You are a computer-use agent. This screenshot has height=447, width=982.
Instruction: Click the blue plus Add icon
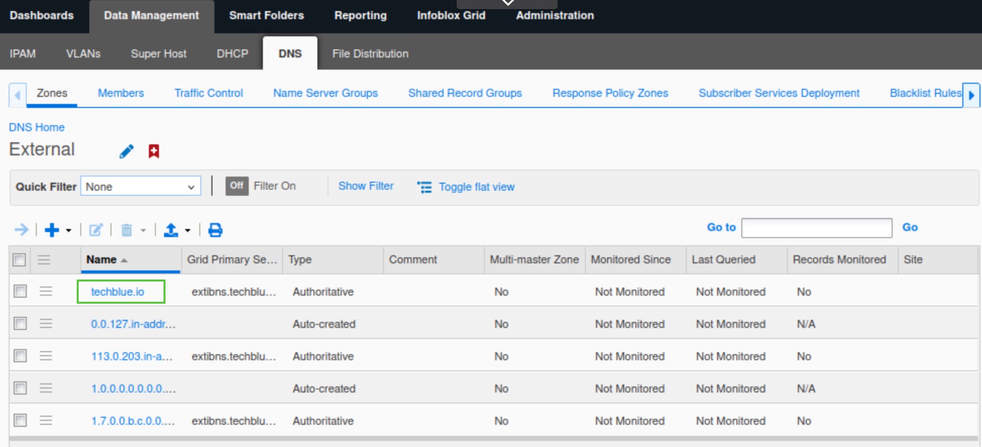[51, 230]
